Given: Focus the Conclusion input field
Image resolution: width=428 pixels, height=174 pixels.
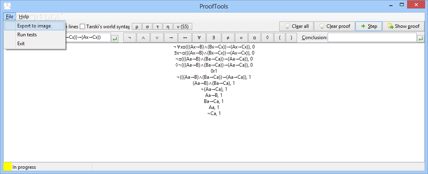Looking at the screenshot, I should tap(372, 38).
